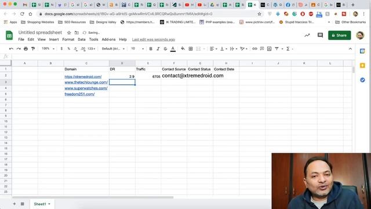Open horizontal align dropdown
Screen dimensions: 371x209
213,49
